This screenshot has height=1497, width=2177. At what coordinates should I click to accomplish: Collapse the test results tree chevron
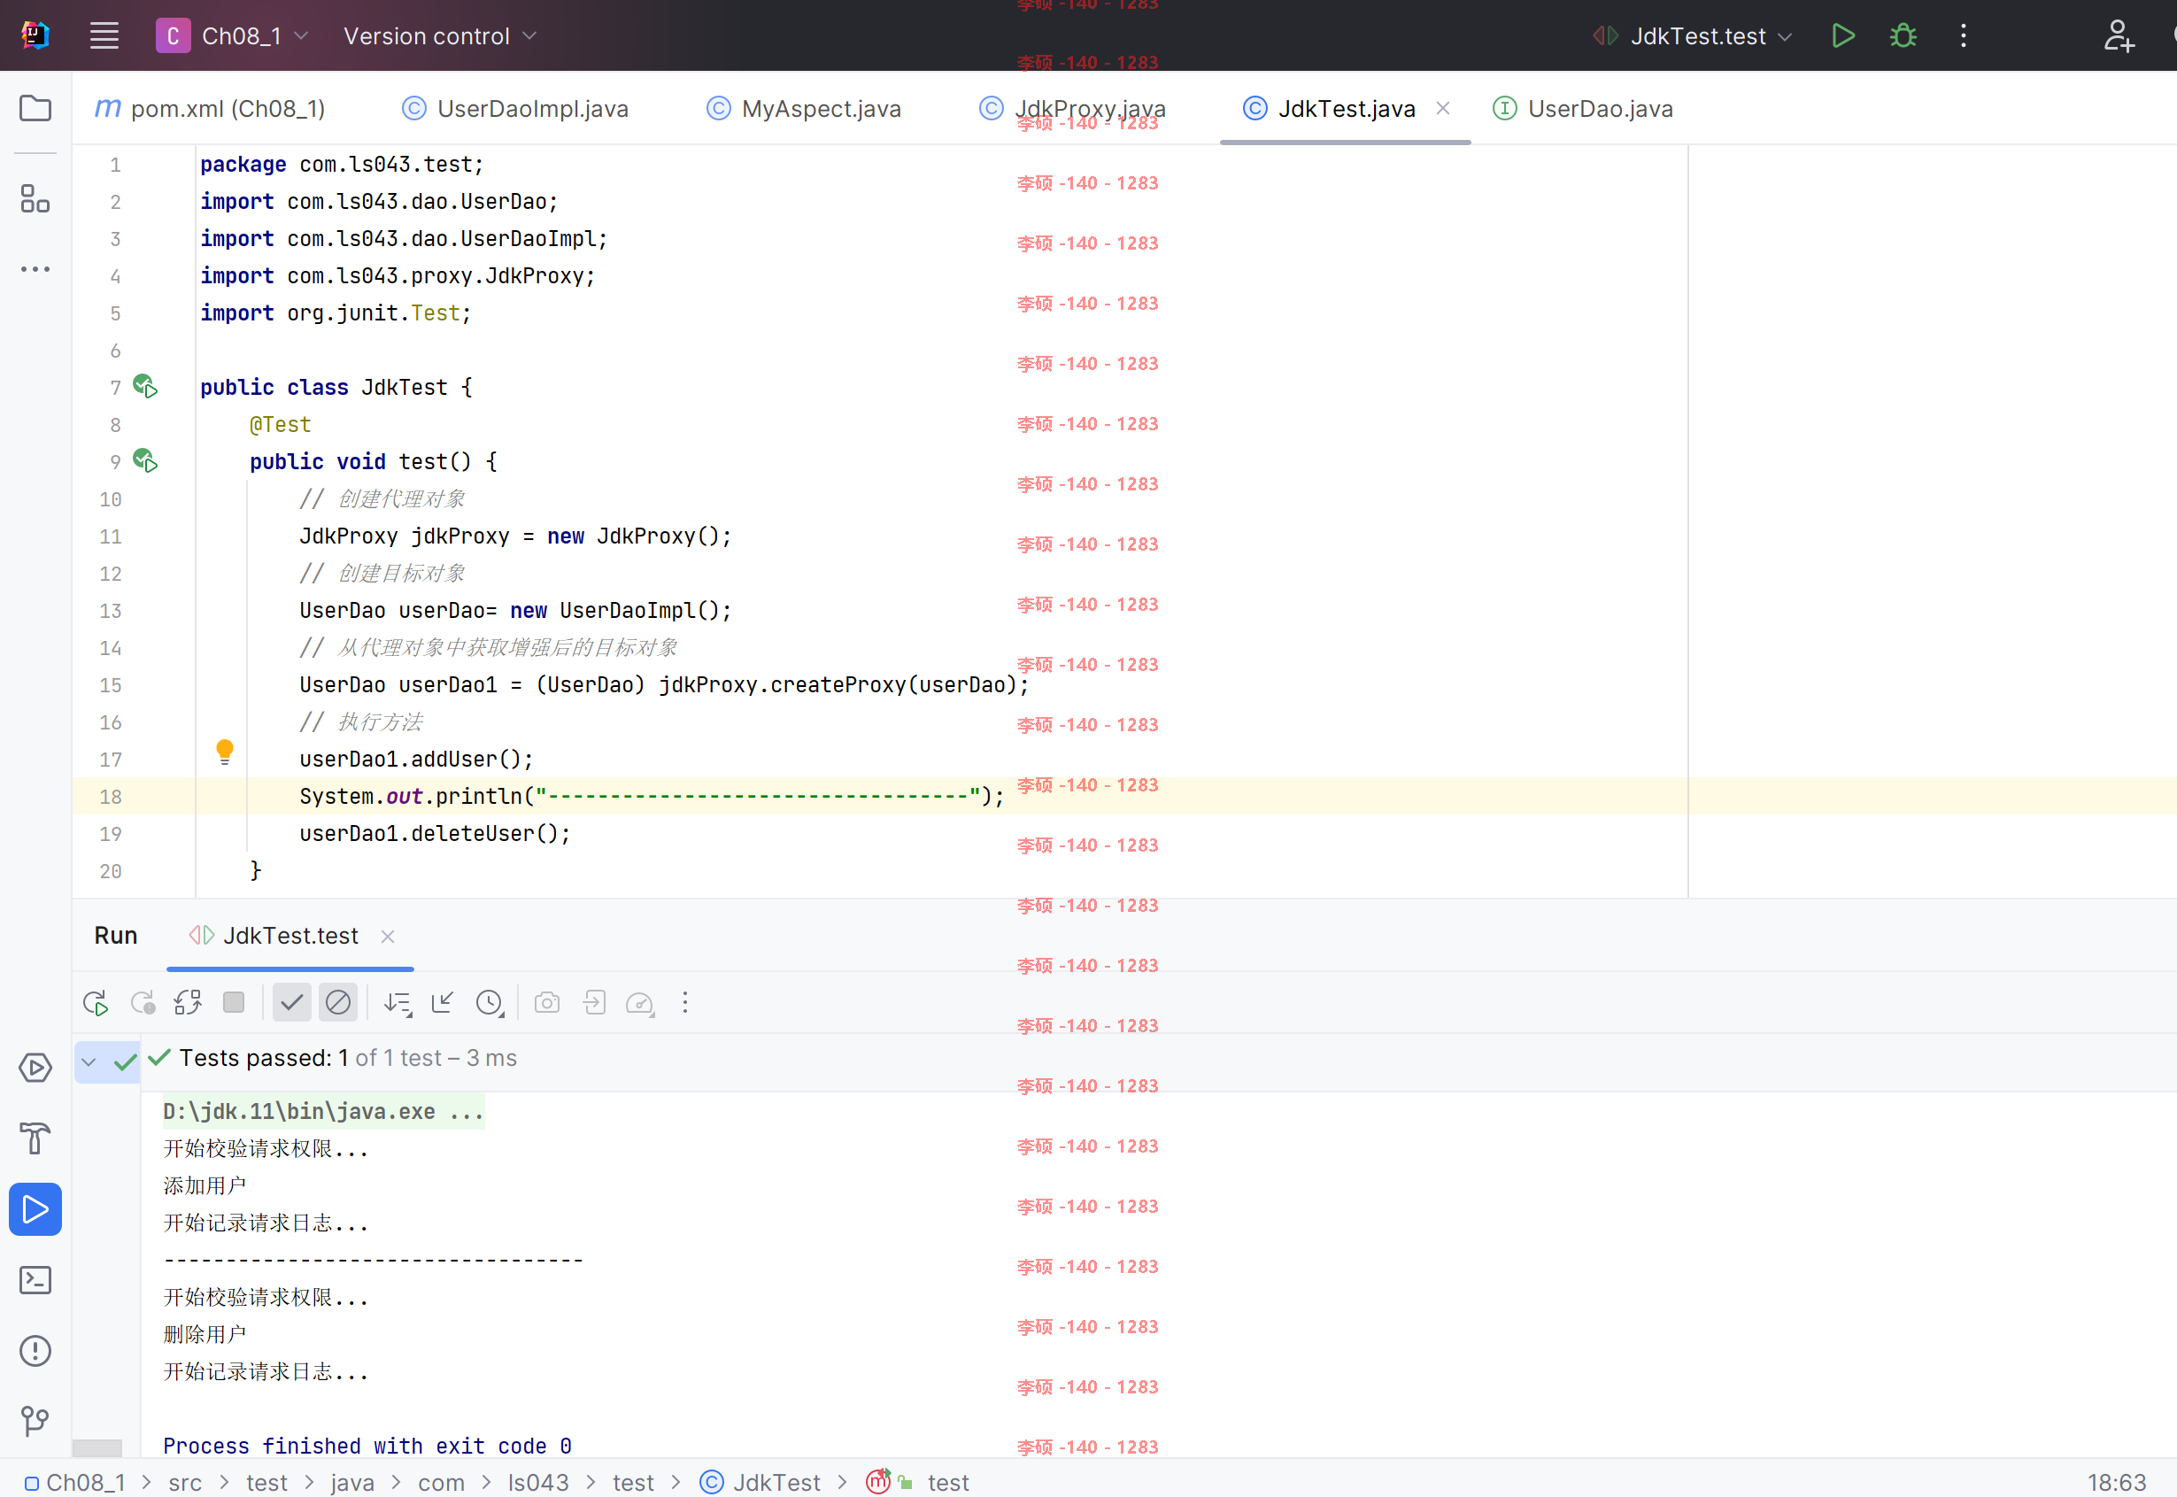(89, 1061)
